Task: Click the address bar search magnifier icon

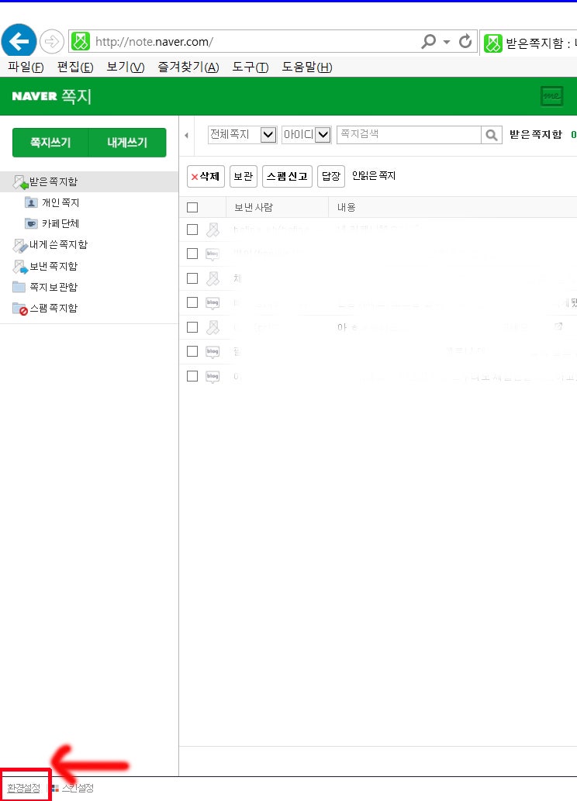Action: [x=428, y=41]
